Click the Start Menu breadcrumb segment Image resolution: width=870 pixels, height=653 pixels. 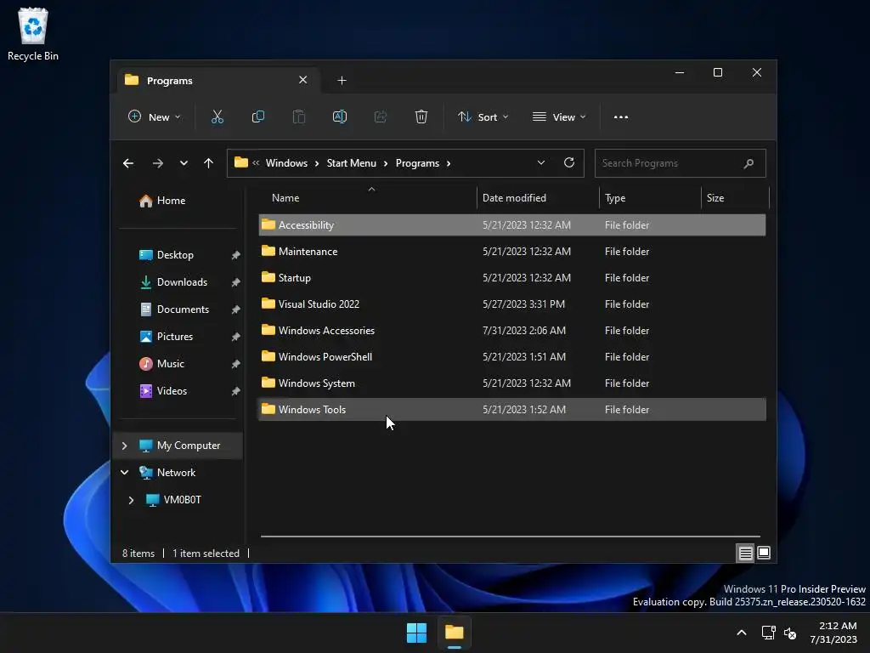click(351, 163)
